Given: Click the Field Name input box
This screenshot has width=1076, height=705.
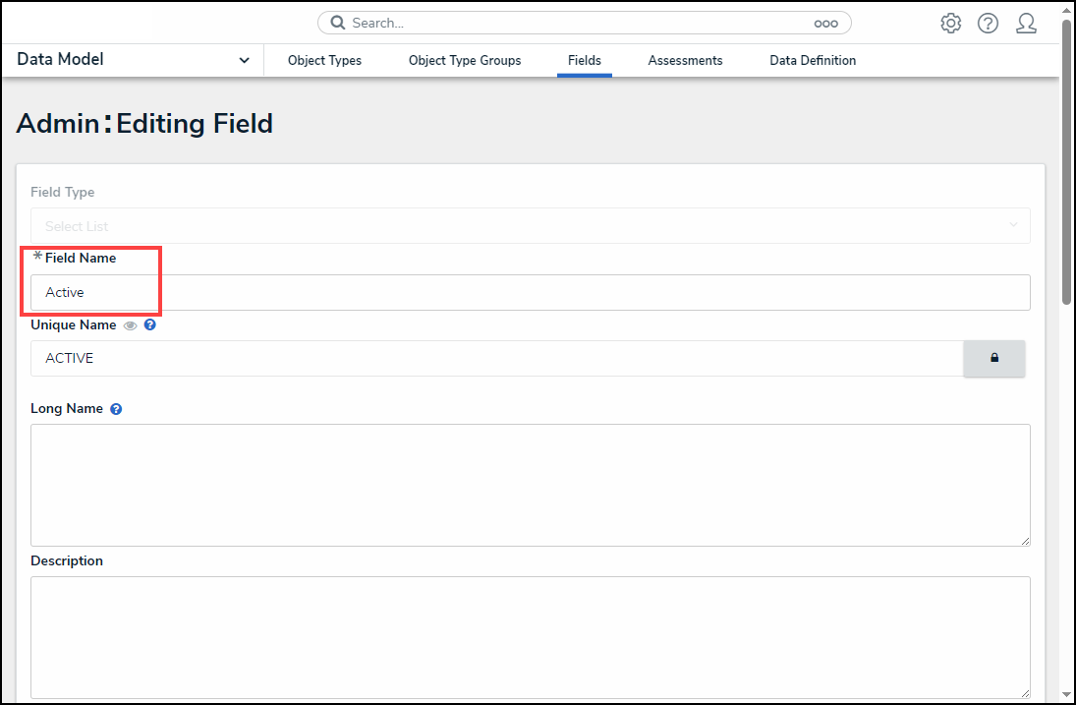Looking at the screenshot, I should [x=530, y=293].
